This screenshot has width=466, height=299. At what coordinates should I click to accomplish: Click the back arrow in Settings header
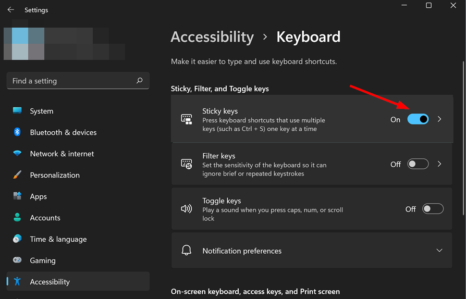pyautogui.click(x=11, y=10)
